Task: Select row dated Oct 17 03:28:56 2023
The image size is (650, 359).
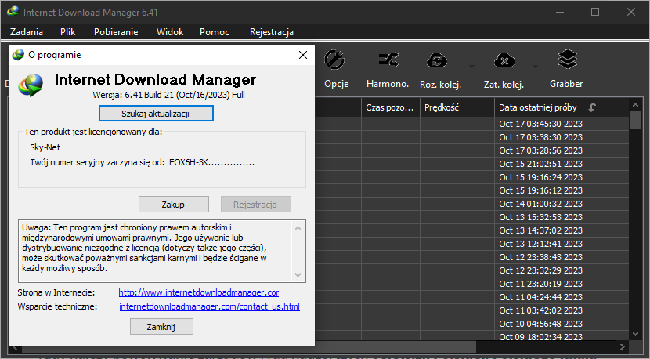Action: coord(540,150)
